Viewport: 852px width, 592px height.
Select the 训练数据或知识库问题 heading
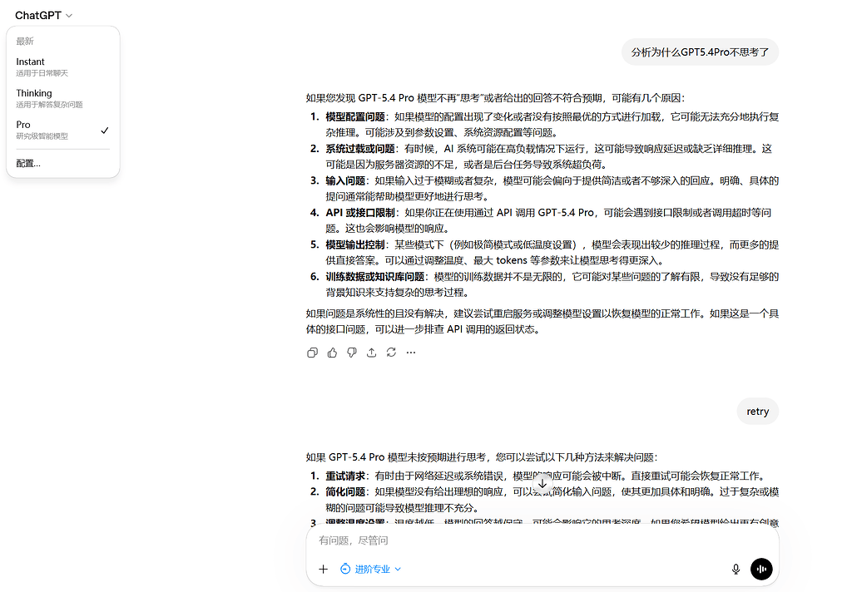[375, 277]
